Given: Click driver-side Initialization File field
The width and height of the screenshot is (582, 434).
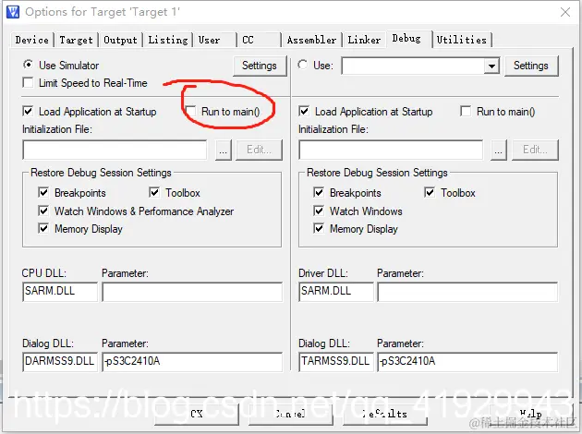Looking at the screenshot, I should 391,150.
